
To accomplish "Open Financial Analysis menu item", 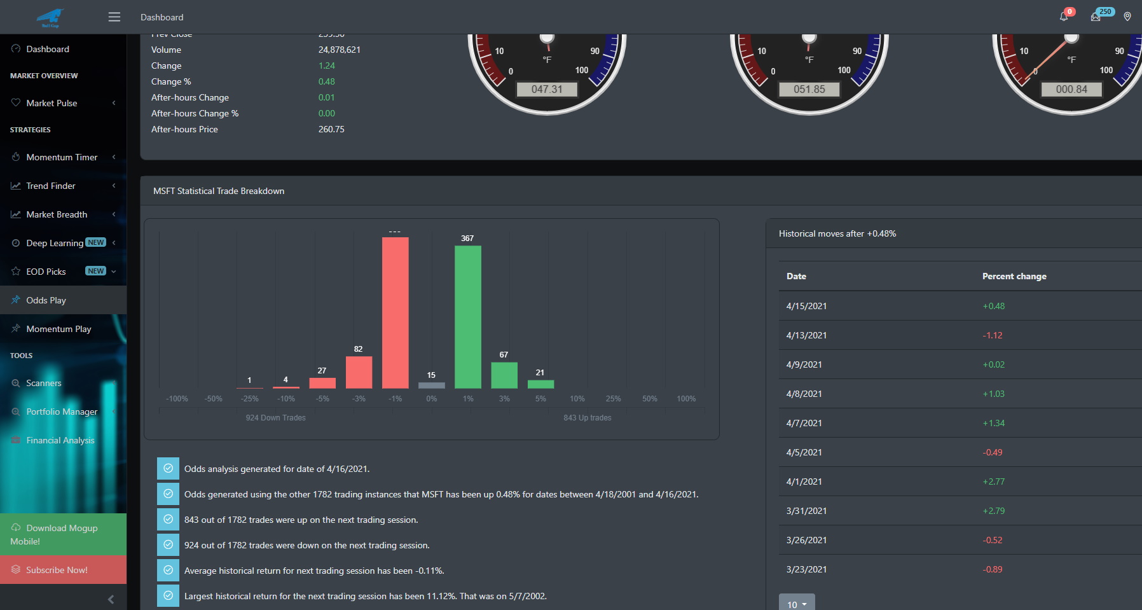I will pyautogui.click(x=63, y=440).
